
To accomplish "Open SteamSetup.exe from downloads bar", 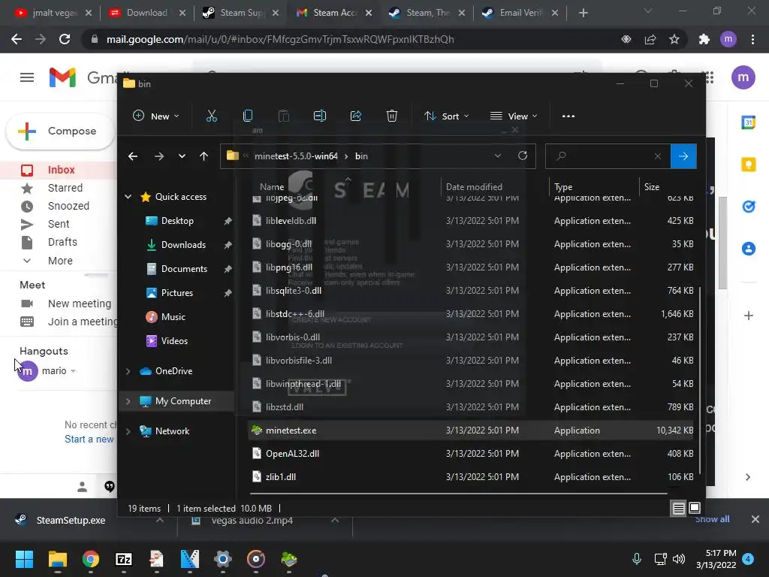I will (x=71, y=520).
